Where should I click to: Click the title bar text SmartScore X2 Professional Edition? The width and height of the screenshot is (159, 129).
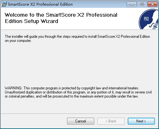pyautogui.click(x=40, y=4)
